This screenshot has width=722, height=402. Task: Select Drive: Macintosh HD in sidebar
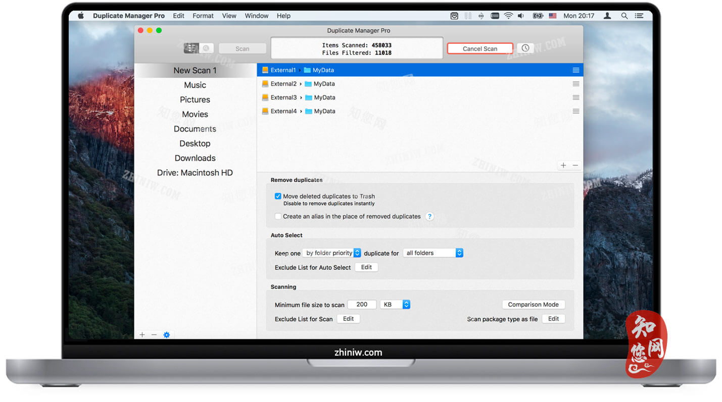(x=195, y=173)
